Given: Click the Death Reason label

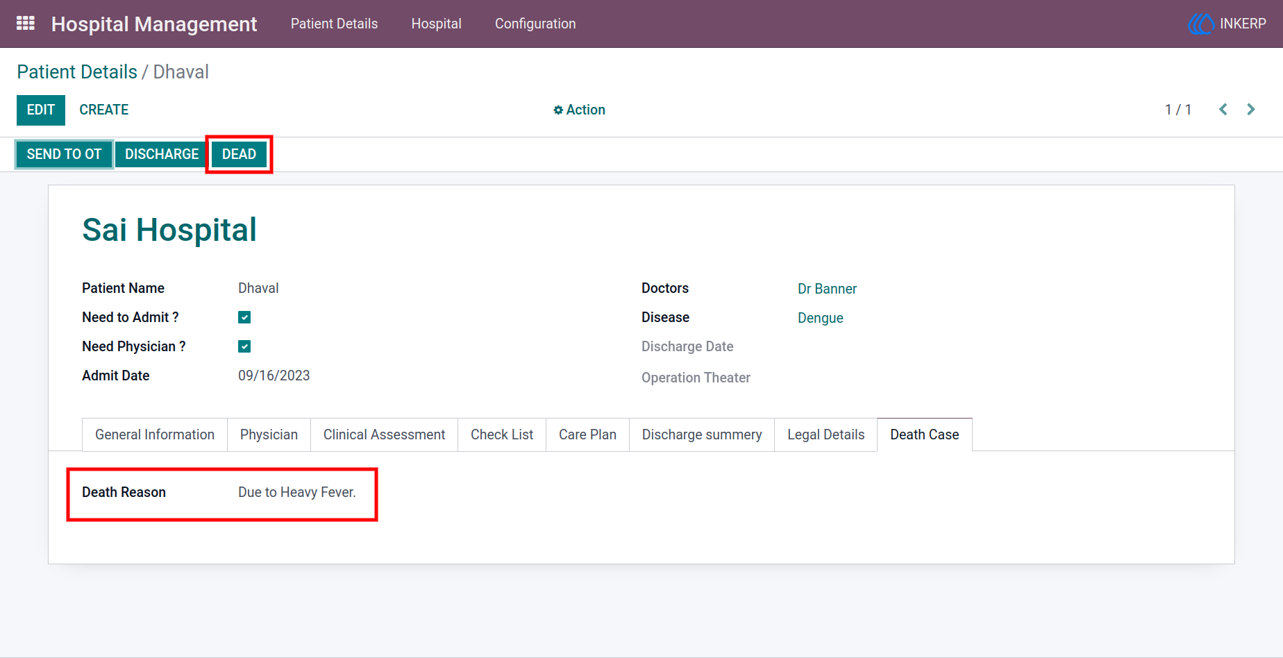Looking at the screenshot, I should tap(124, 492).
